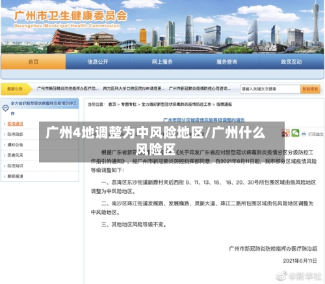This screenshot has height=284, width=325.
Task: Click the 打印此文 print link text
Action: [315, 135]
